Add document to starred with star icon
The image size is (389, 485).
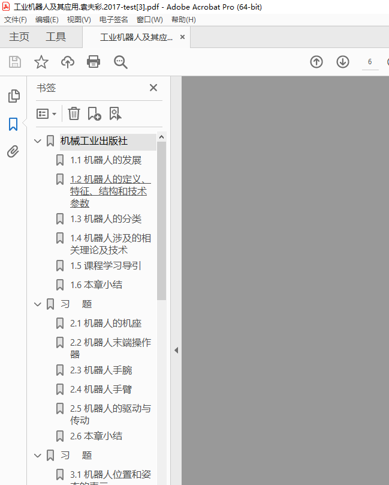[41, 62]
